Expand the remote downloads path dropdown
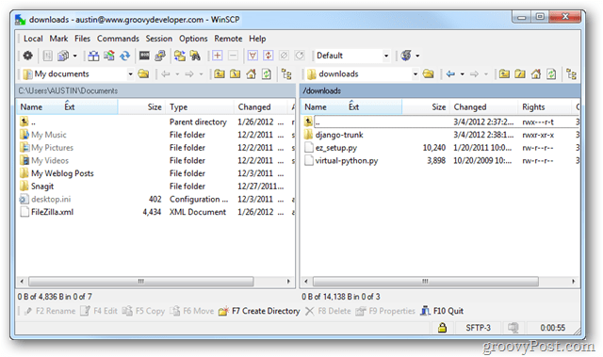 [416, 73]
